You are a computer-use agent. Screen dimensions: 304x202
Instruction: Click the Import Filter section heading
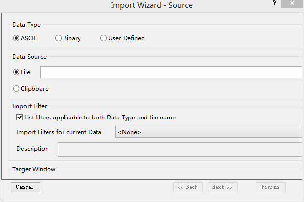pos(30,106)
